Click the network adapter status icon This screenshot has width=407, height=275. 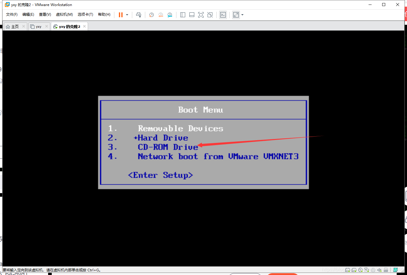click(x=367, y=270)
